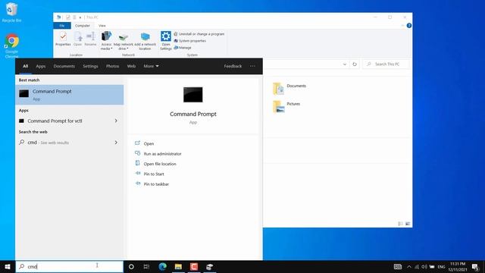This screenshot has height=273, width=485.
Task: Launch Microsoft Edge from the taskbar
Action: [162, 266]
